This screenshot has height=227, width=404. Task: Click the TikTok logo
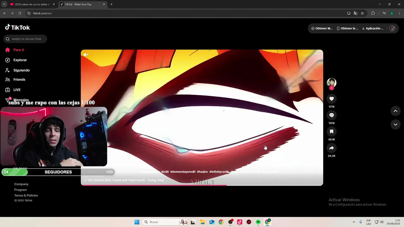tap(17, 27)
